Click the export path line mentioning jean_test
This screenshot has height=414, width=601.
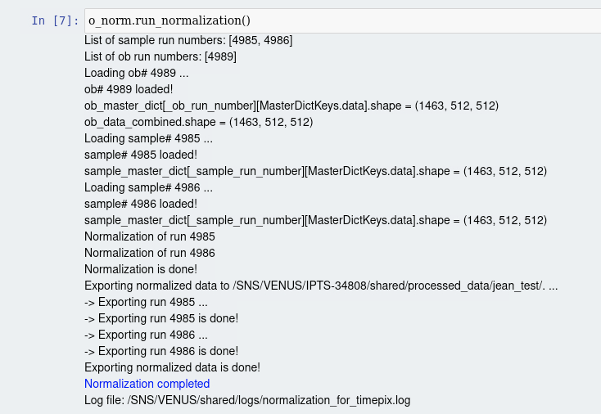click(x=322, y=286)
